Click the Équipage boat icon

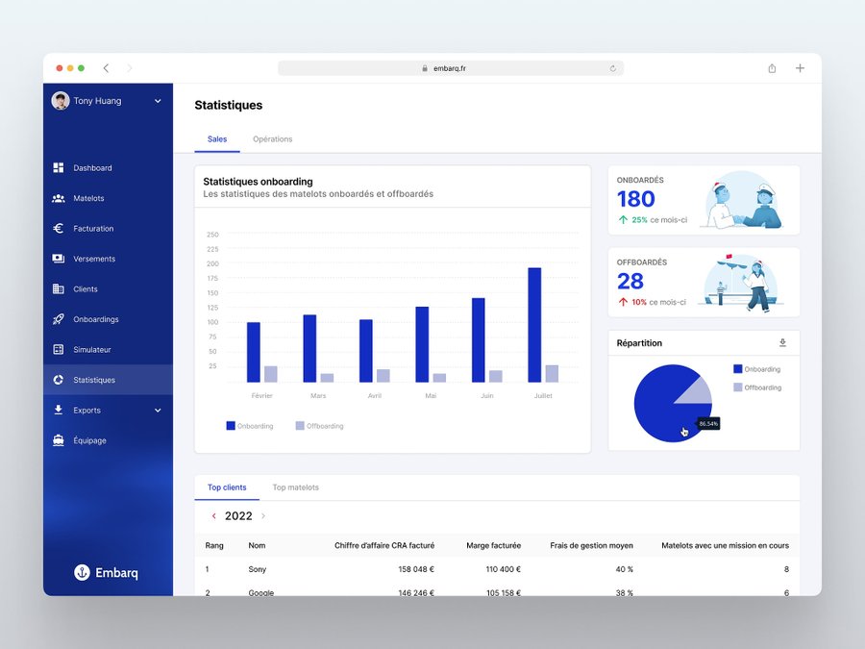pyautogui.click(x=59, y=440)
